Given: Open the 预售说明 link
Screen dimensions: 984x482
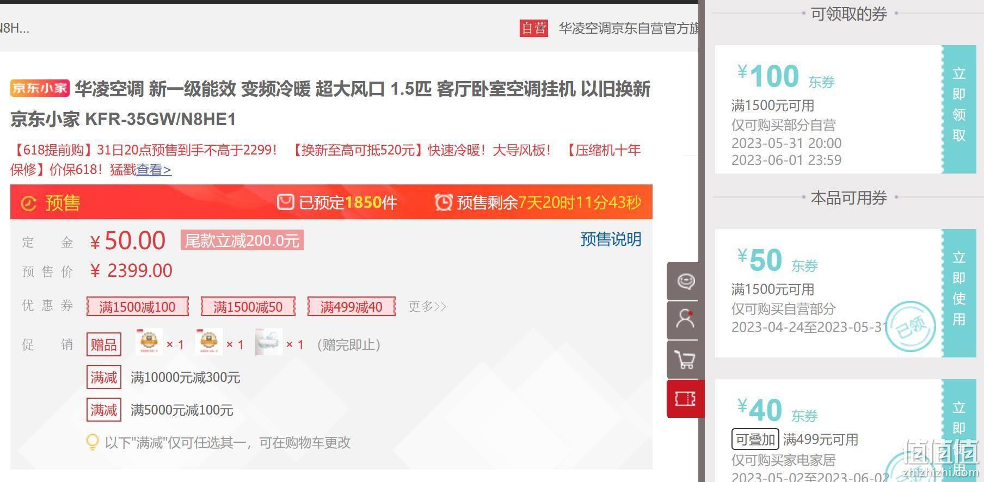Looking at the screenshot, I should point(611,239).
